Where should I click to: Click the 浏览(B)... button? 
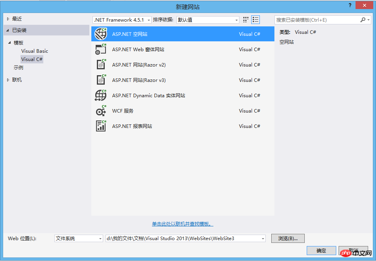point(288,239)
